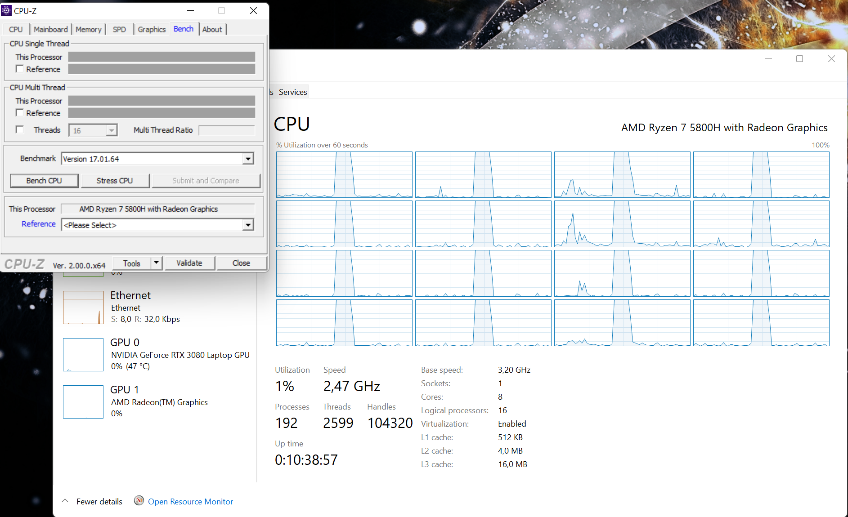This screenshot has width=848, height=517.
Task: Click the Tools button in CPU-Z
Action: click(131, 263)
